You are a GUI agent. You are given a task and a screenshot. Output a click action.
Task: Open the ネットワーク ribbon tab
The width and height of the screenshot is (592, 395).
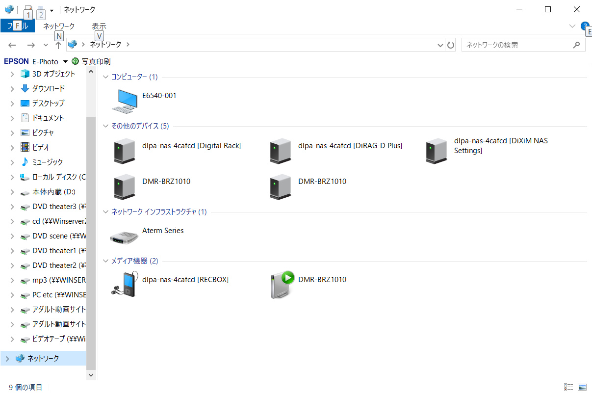59,26
